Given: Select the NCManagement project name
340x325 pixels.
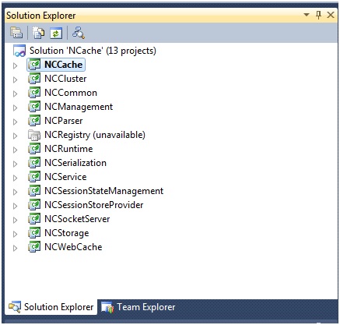Looking at the screenshot, I should [x=79, y=107].
